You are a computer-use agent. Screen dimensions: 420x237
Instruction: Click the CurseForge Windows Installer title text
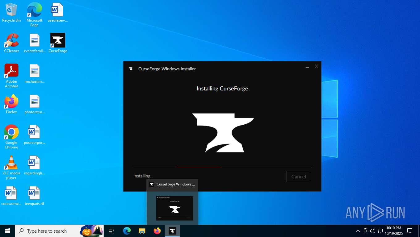point(167,69)
